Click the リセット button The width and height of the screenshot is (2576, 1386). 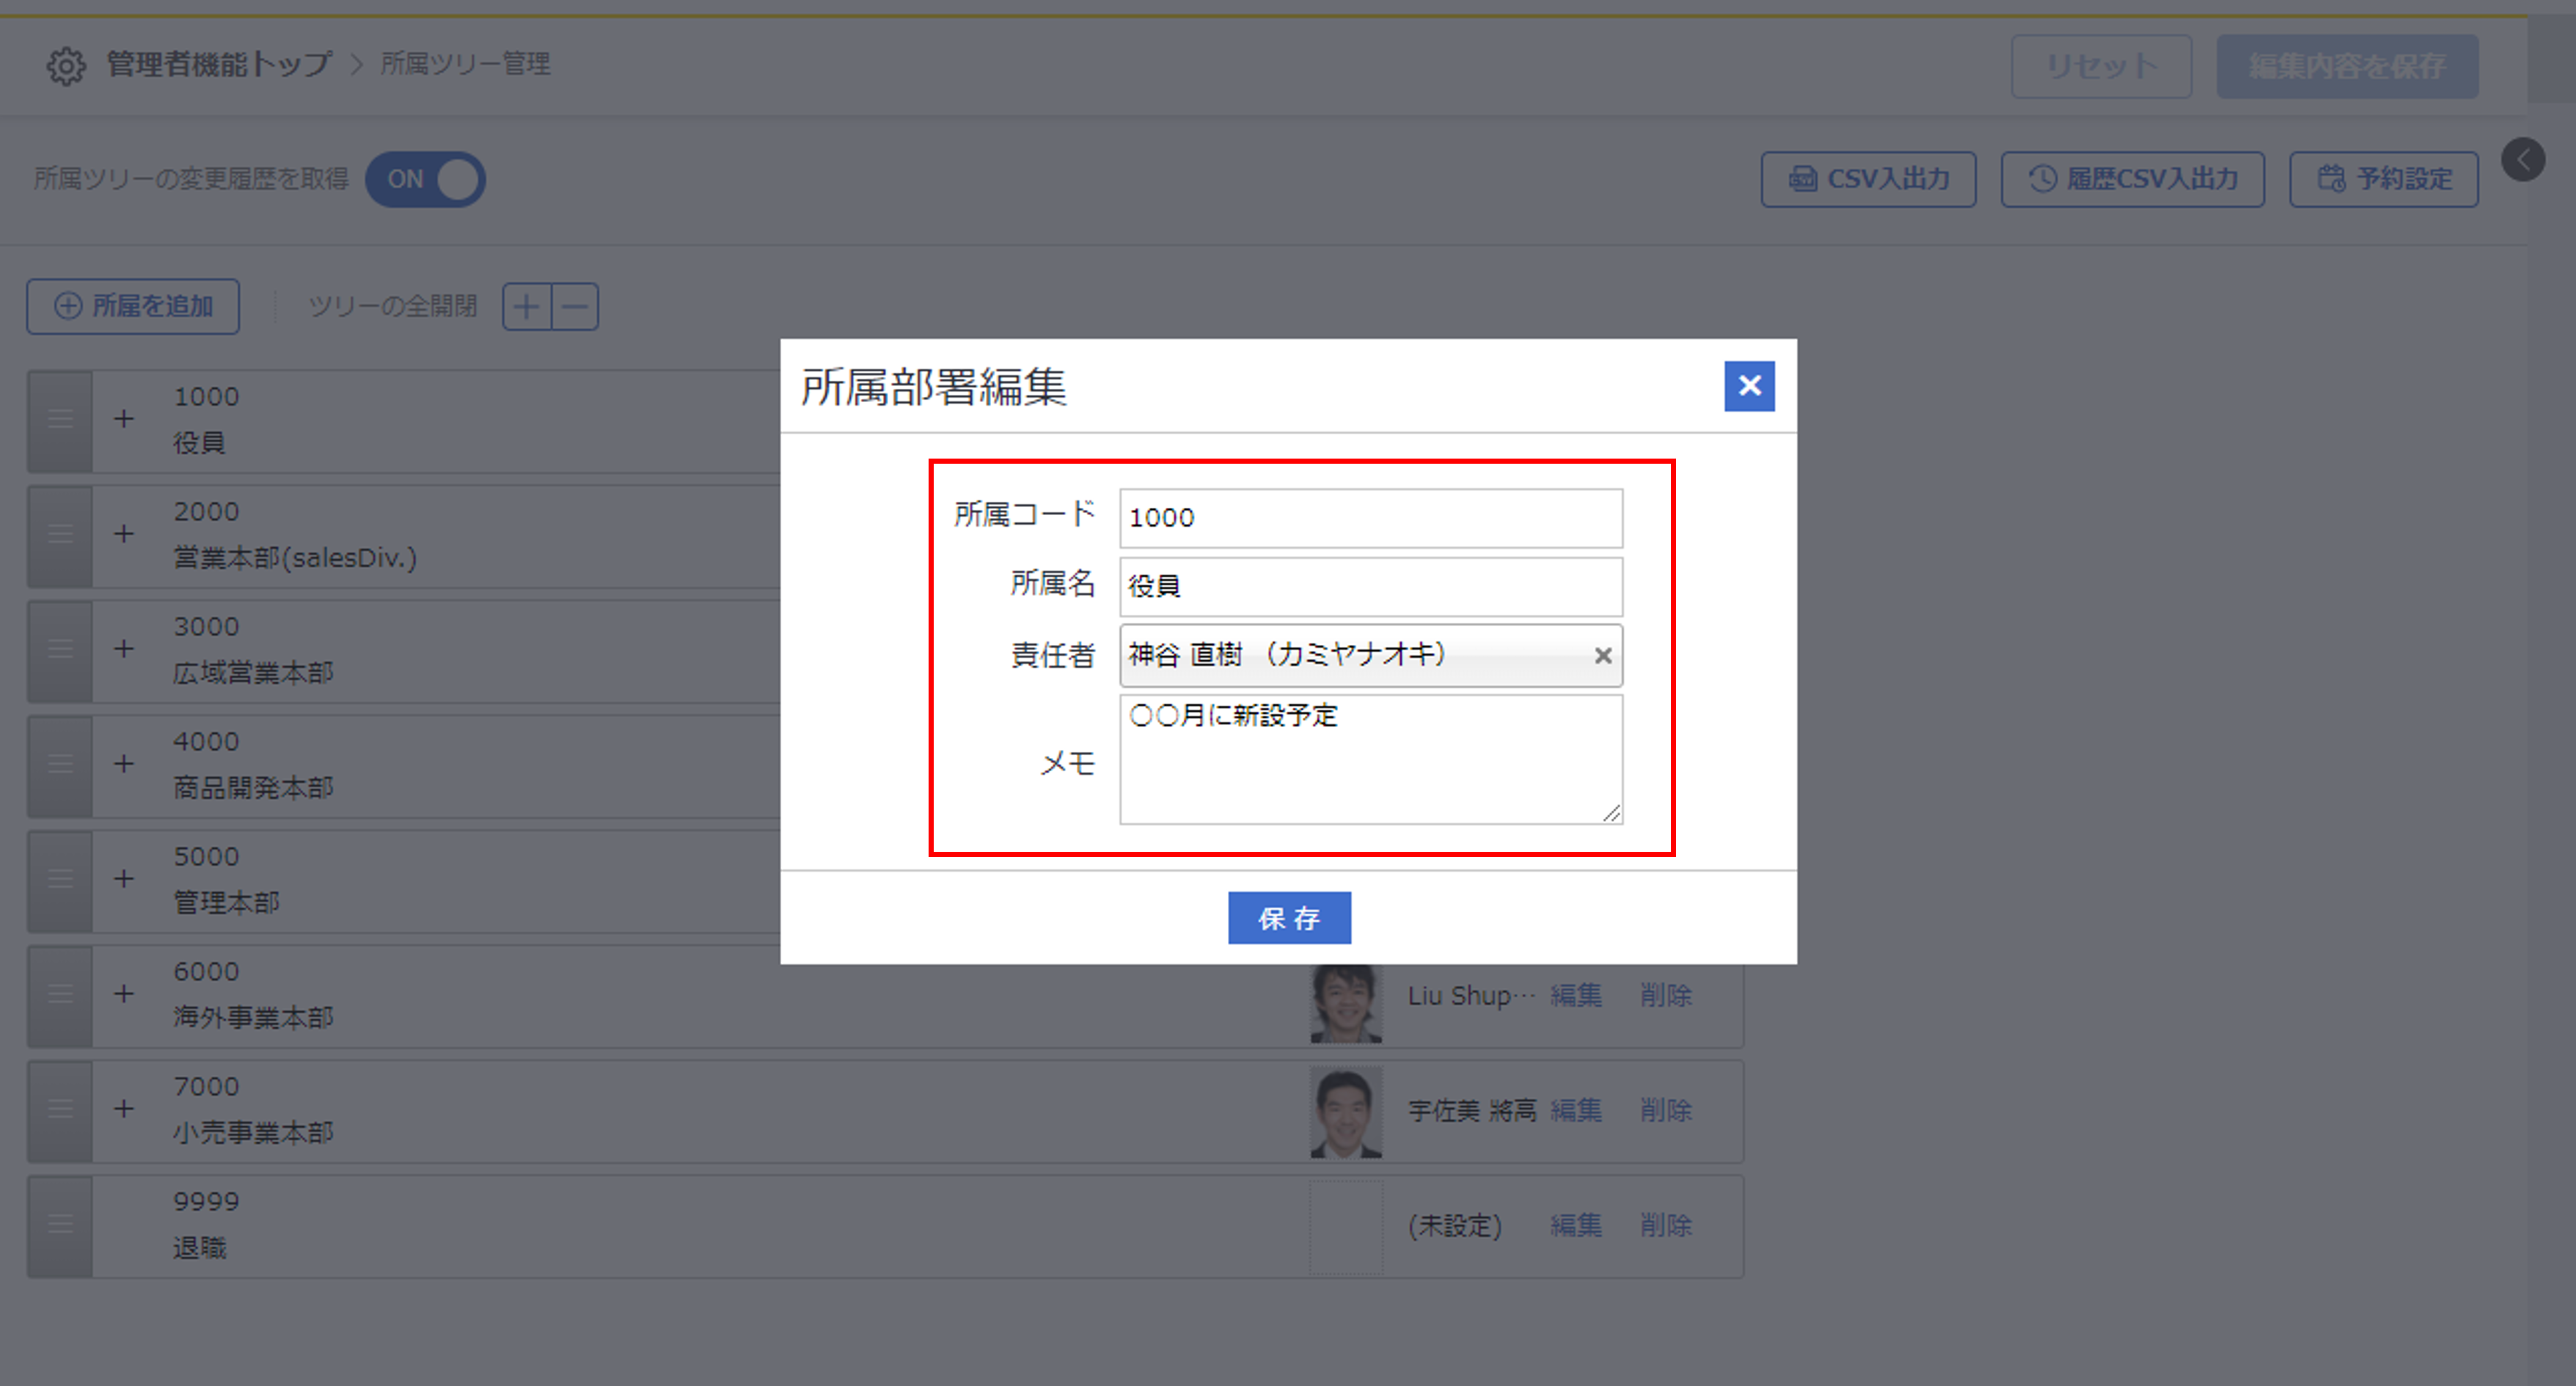point(2101,66)
